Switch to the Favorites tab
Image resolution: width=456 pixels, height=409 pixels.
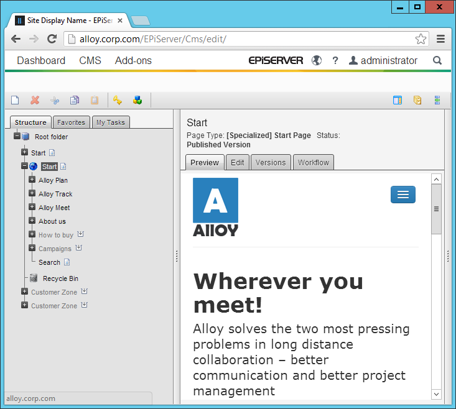tap(71, 122)
